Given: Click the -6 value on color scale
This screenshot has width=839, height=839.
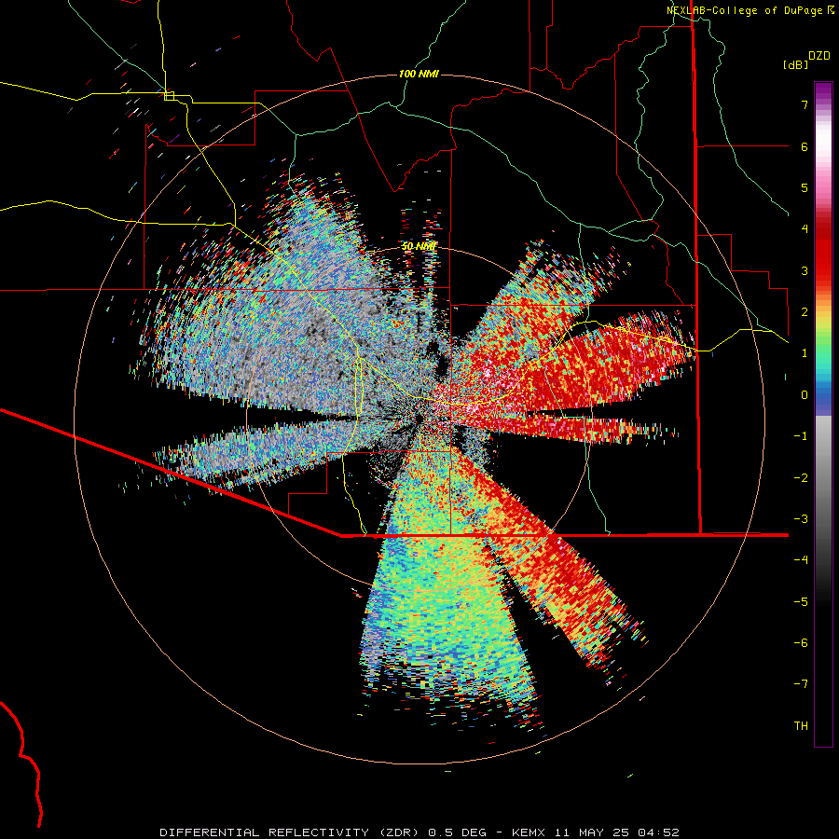Looking at the screenshot, I should pos(801,643).
